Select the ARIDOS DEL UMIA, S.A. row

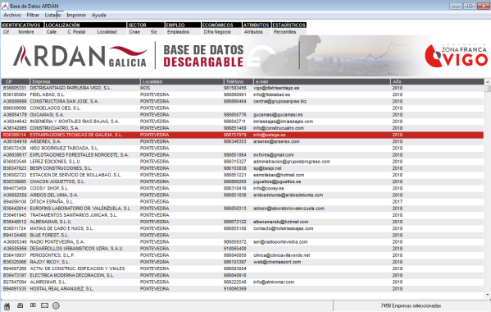pyautogui.click(x=243, y=195)
